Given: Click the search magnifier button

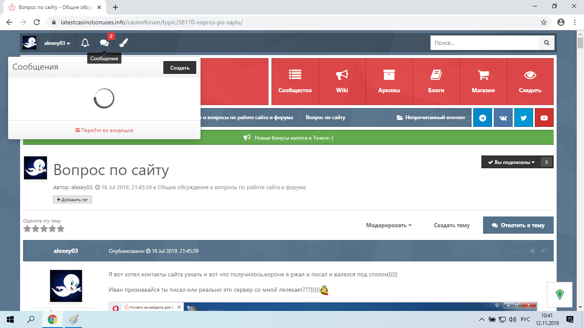Looking at the screenshot, I should coord(546,43).
